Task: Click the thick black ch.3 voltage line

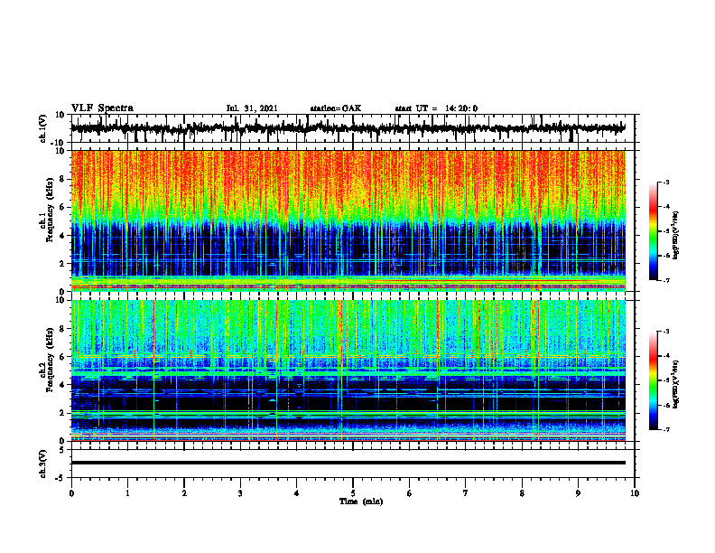Action: (348, 463)
